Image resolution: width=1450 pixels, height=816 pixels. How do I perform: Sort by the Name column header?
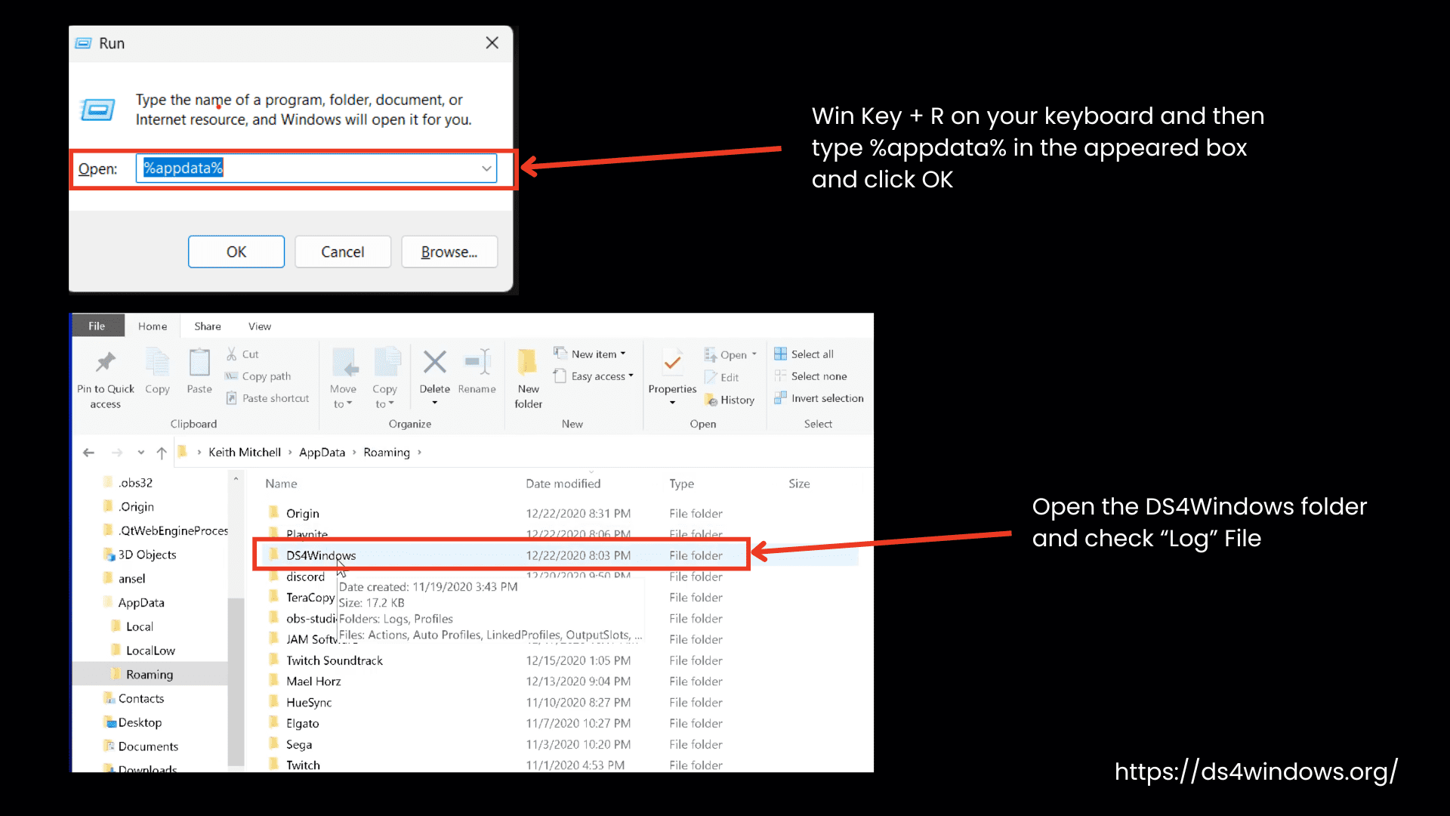click(281, 484)
